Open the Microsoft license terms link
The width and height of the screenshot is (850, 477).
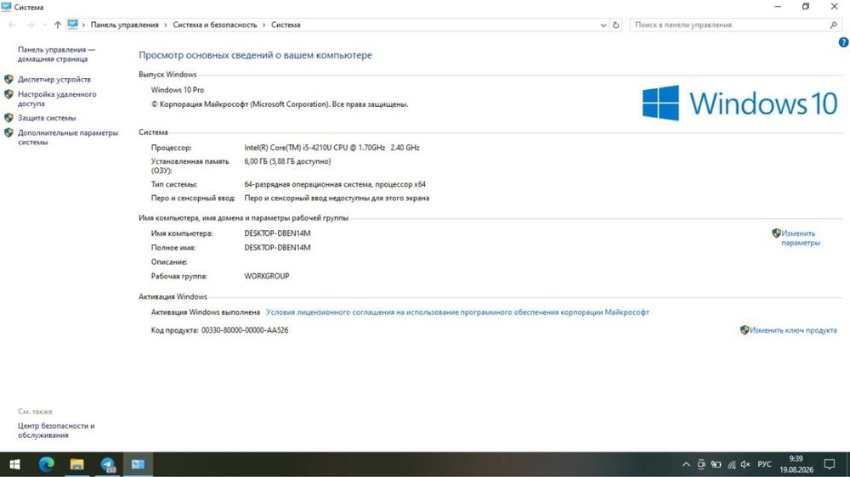coord(457,312)
